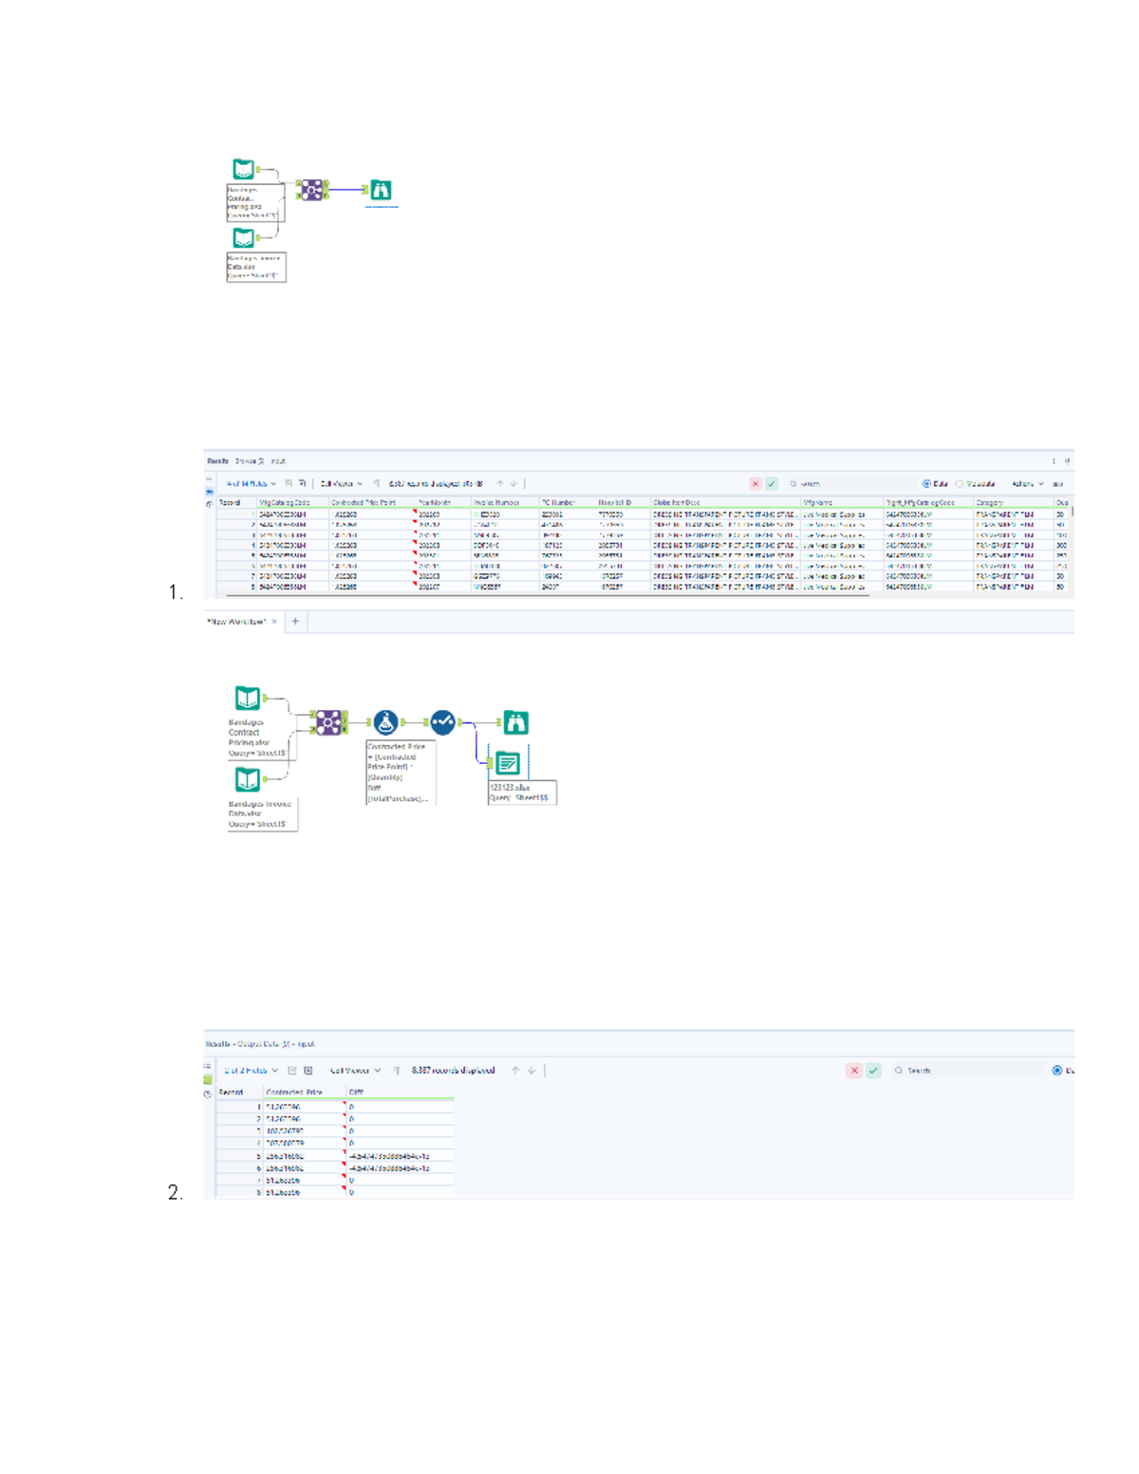
Task: Click Search field in lower results panel
Action: click(x=968, y=1071)
